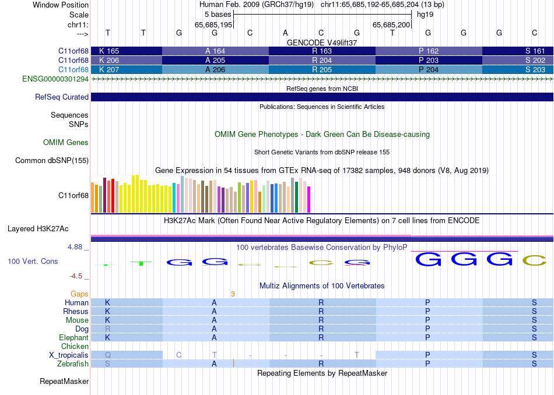Open the Basewise Conservation by PhyloP title
554x395 pixels.
pyautogui.click(x=322, y=248)
